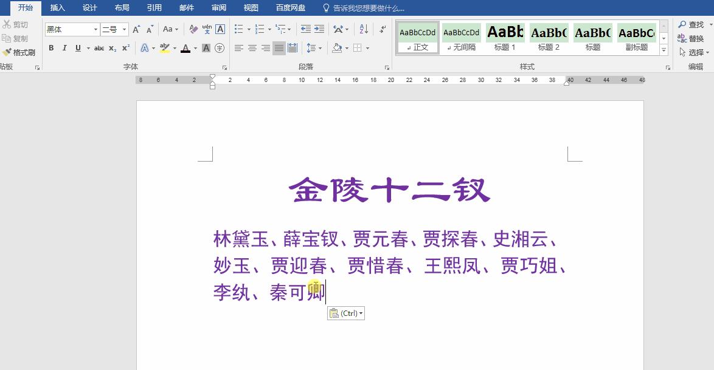Viewport: 714px width, 370px height.
Task: Open the font name dropdown
Action: click(x=95, y=29)
